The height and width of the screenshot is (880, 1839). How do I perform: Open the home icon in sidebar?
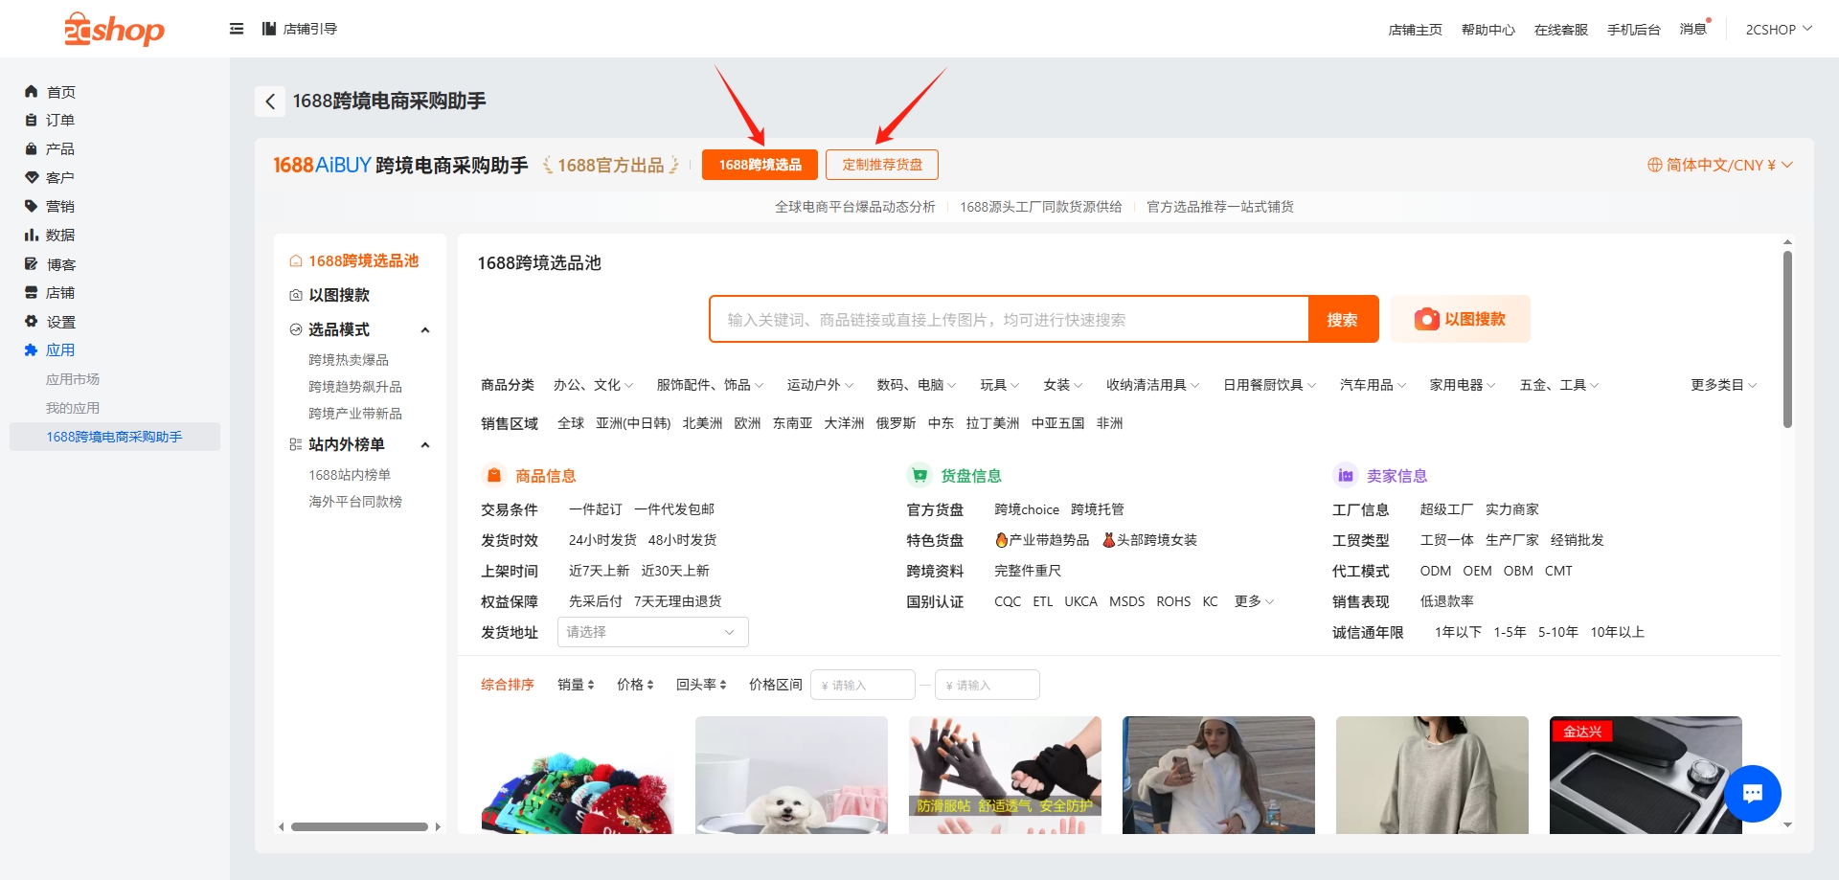coord(31,92)
